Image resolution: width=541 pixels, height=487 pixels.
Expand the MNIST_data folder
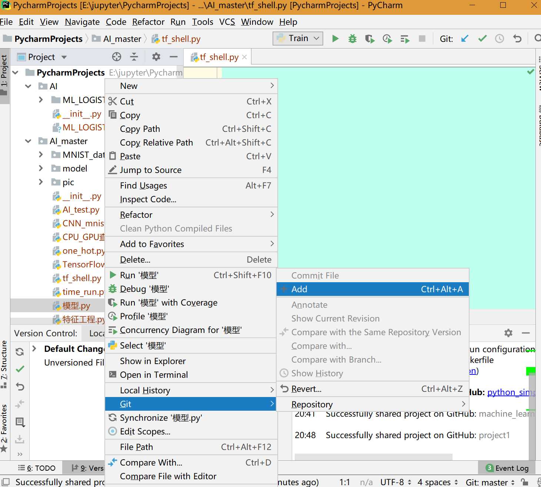click(x=41, y=154)
